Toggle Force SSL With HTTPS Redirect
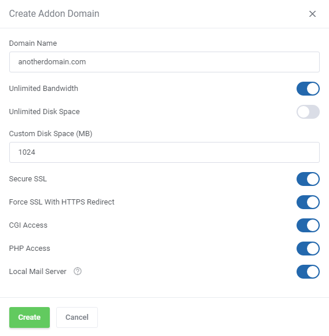This screenshot has height=336, width=329. tap(308, 202)
